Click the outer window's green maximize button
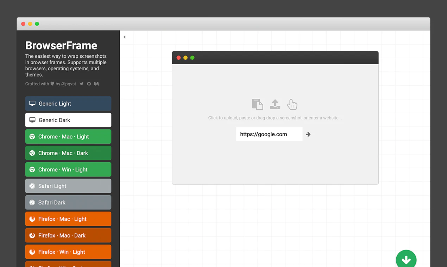The image size is (447, 267). click(x=37, y=24)
